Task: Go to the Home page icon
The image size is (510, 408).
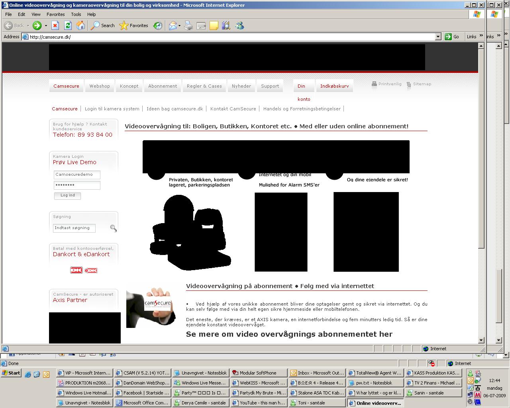Action: coord(80,25)
